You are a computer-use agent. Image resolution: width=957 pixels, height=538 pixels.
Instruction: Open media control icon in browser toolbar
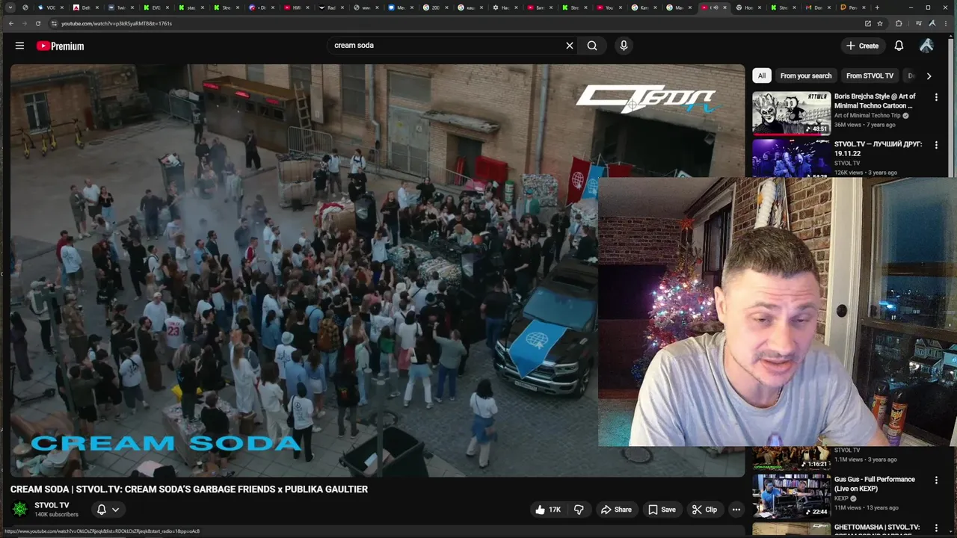(919, 23)
